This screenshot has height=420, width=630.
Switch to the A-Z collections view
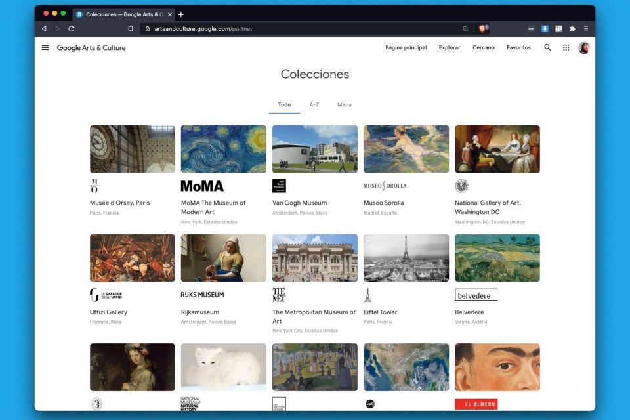314,104
